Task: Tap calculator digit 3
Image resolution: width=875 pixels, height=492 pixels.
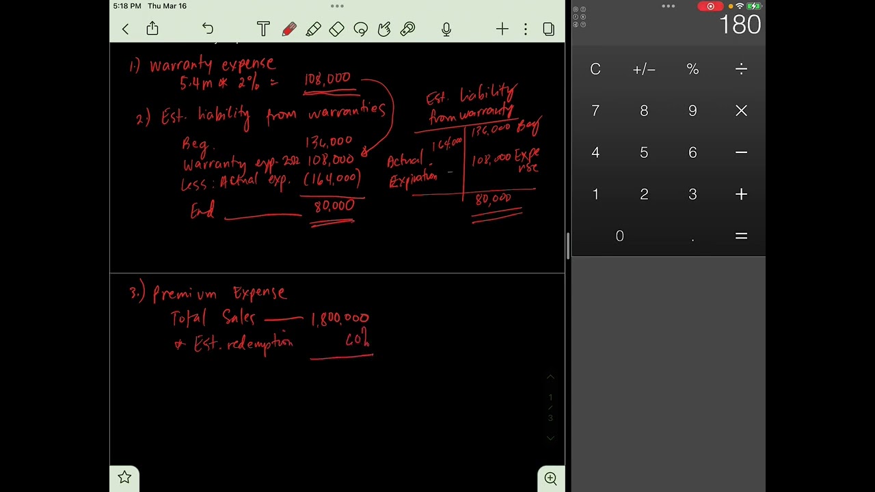Action: pyautogui.click(x=692, y=194)
